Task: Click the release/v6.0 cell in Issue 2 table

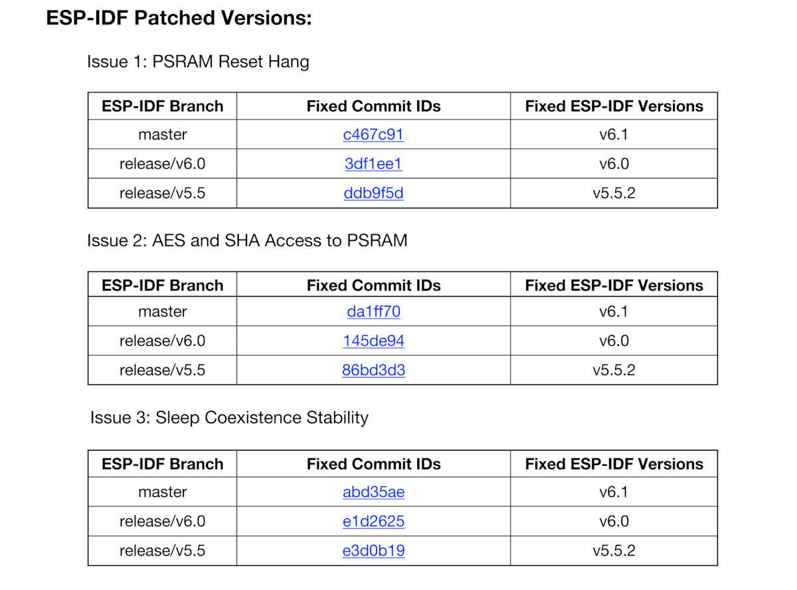Action: [x=163, y=341]
